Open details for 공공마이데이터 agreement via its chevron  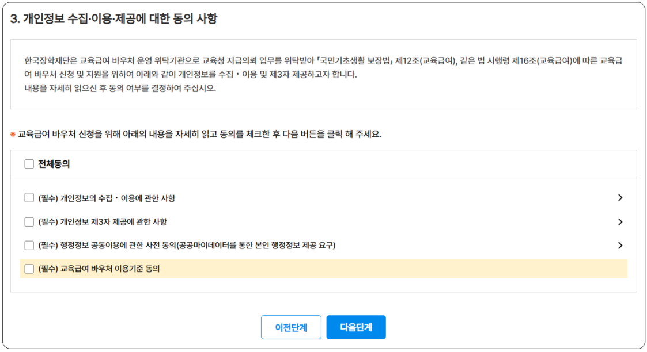(620, 245)
